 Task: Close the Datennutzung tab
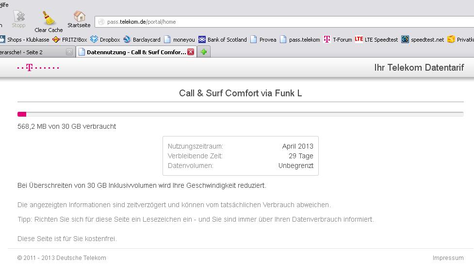point(191,52)
